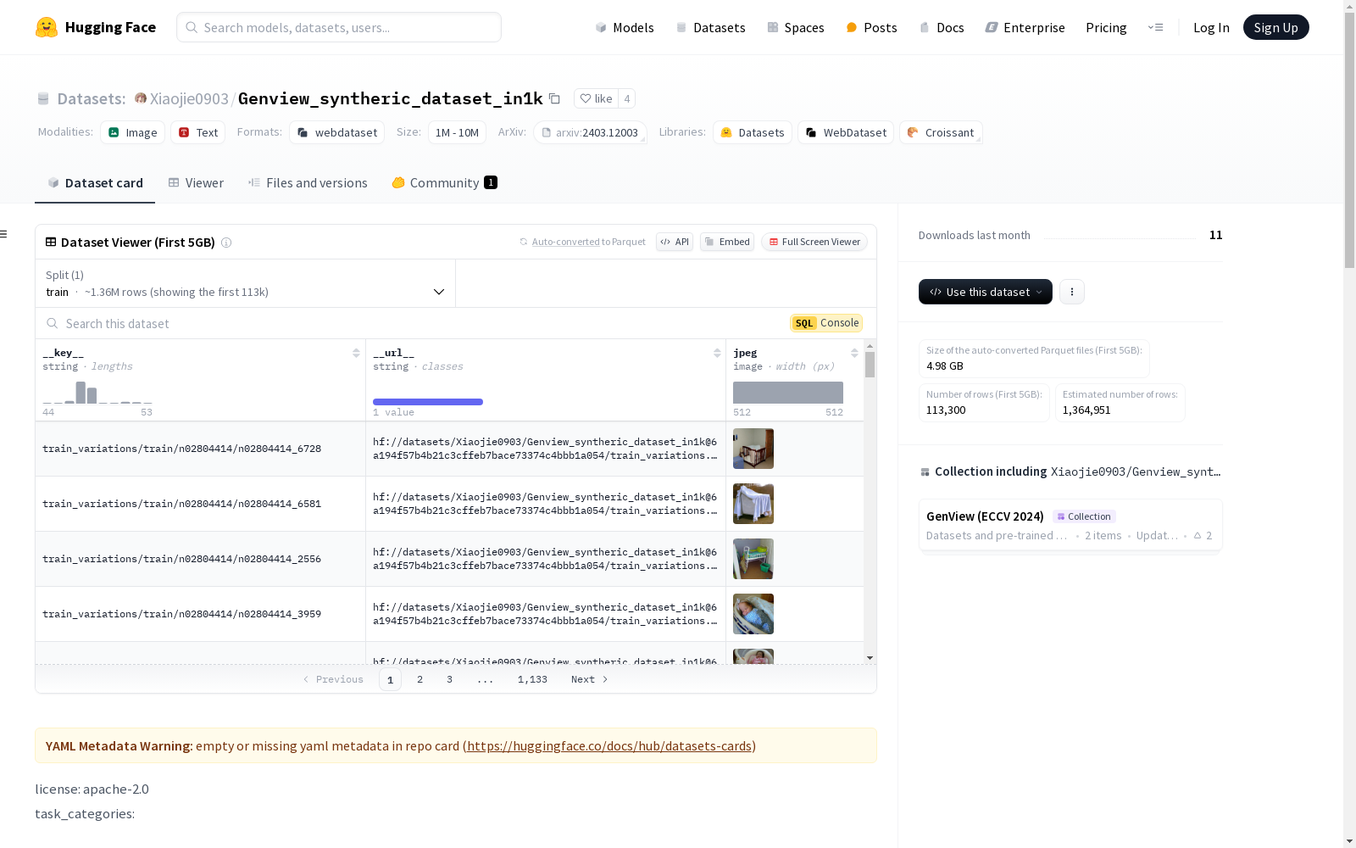Viewport: 1356px width, 848px height.
Task: Open the Xiaojie0903 profile link
Action: (189, 98)
